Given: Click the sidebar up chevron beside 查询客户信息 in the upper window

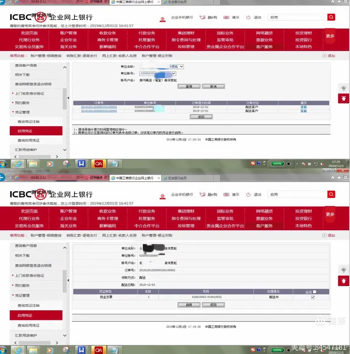Looking at the screenshot, I should pos(64,67).
